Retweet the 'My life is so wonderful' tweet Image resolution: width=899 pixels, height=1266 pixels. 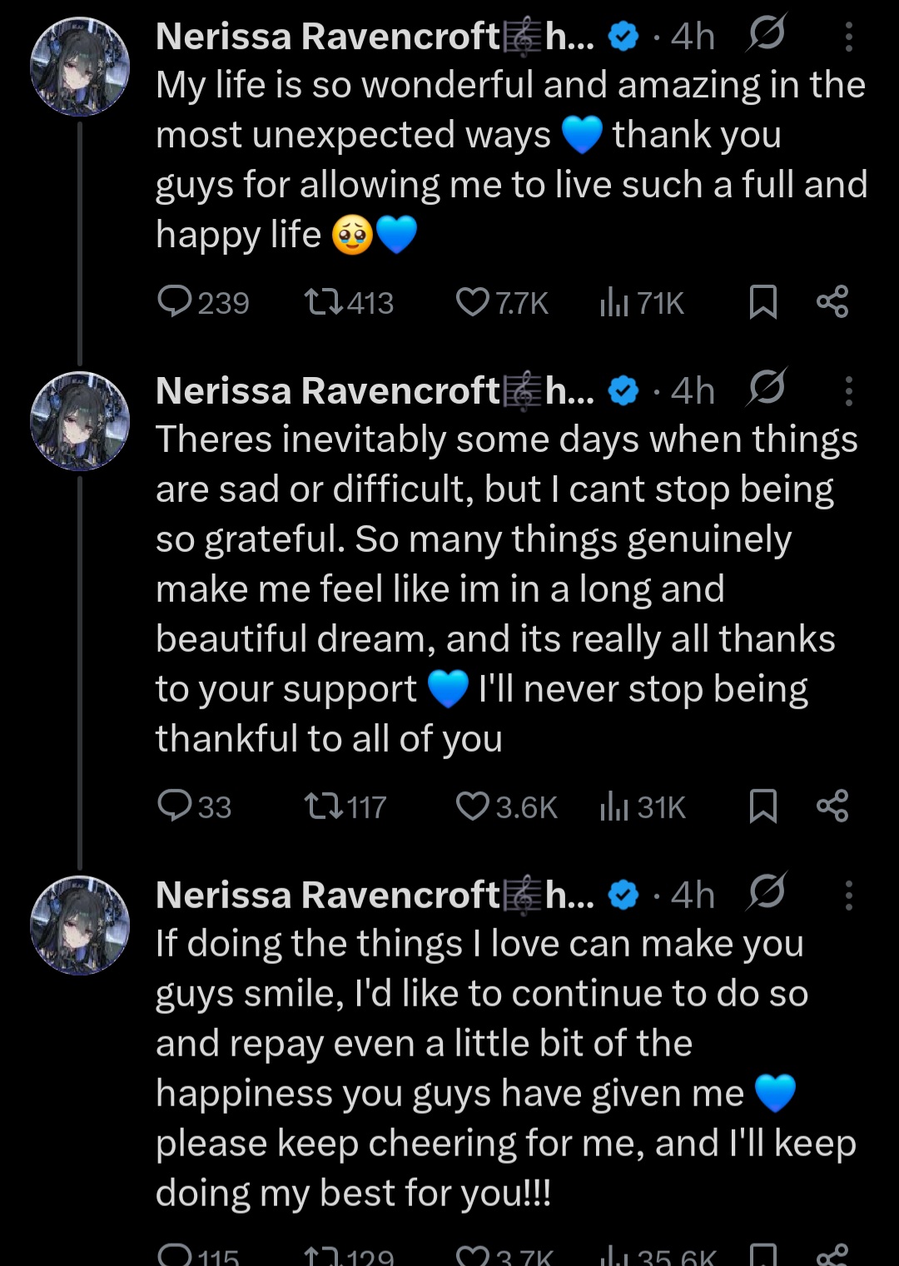pos(323,302)
